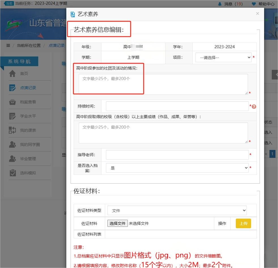
Task: Open the 佐证材料类型 file type dropdown
Action: click(177, 211)
